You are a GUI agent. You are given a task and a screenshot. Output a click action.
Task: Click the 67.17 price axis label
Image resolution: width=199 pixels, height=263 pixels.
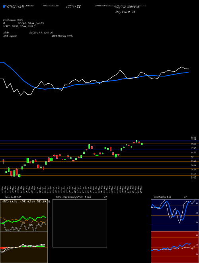click(193, 148)
